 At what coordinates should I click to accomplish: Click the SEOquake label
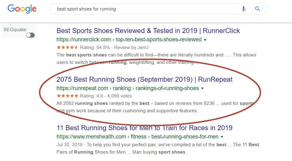[x=15, y=30]
